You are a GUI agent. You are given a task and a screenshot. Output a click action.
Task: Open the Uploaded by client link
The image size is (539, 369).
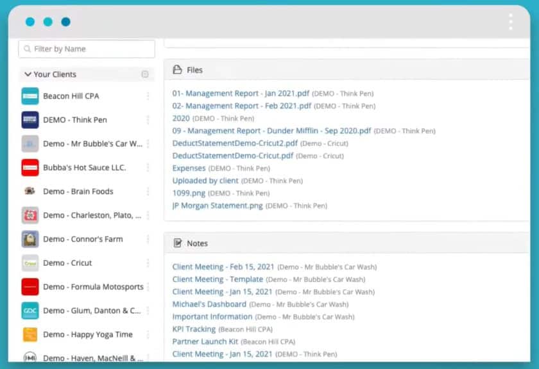205,181
